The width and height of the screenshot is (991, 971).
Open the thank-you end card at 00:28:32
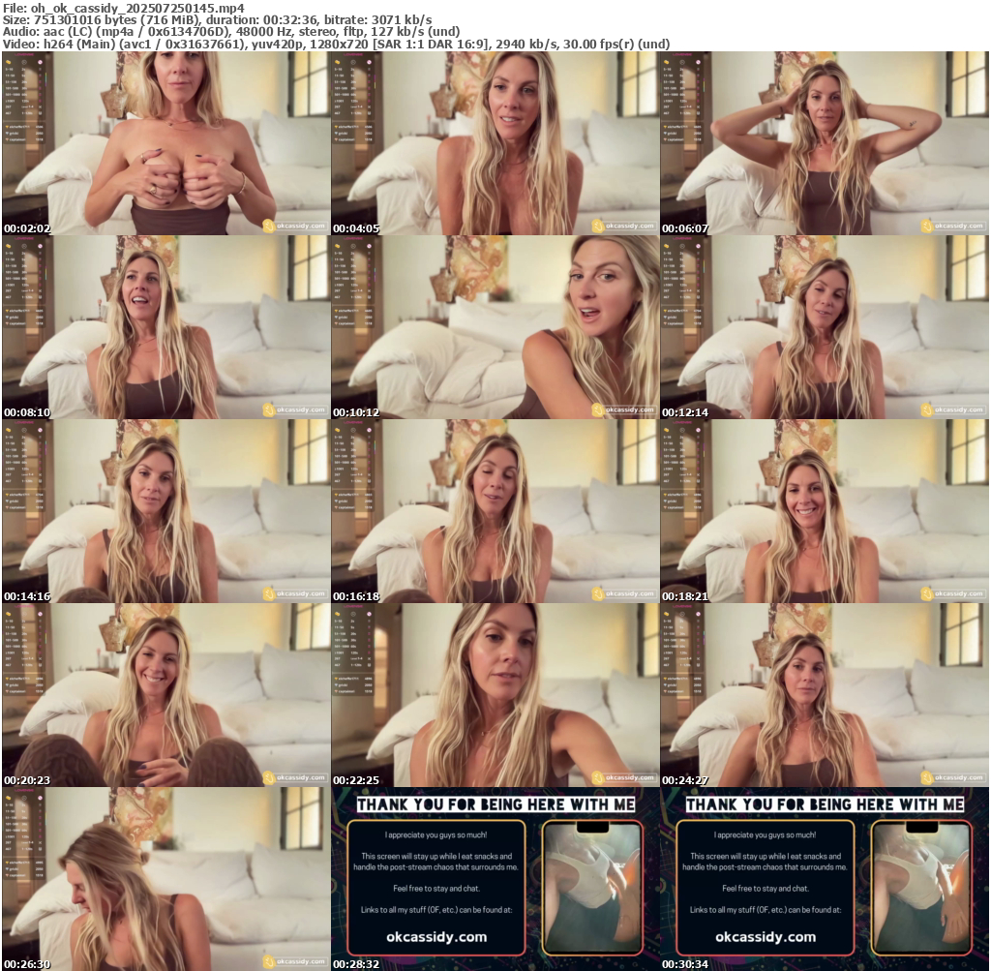tap(495, 879)
